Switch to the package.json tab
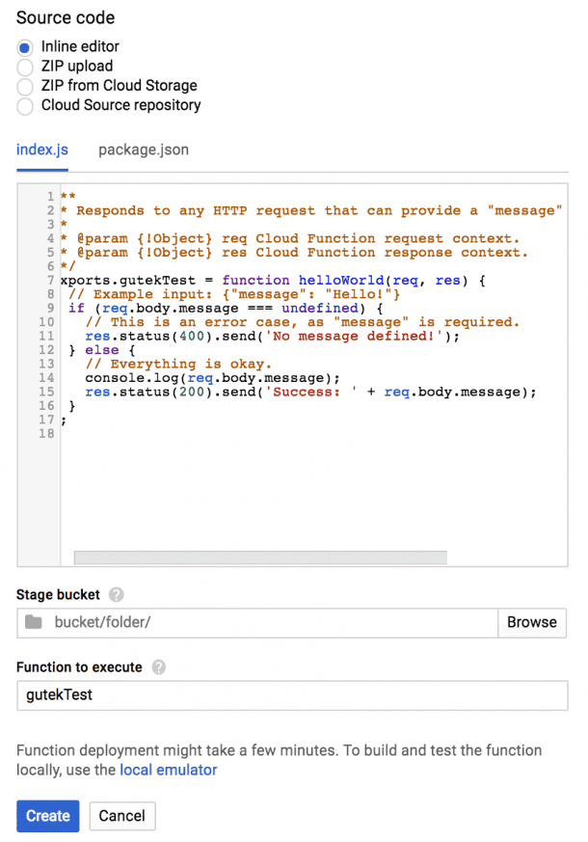The image size is (588, 842). pos(143,149)
